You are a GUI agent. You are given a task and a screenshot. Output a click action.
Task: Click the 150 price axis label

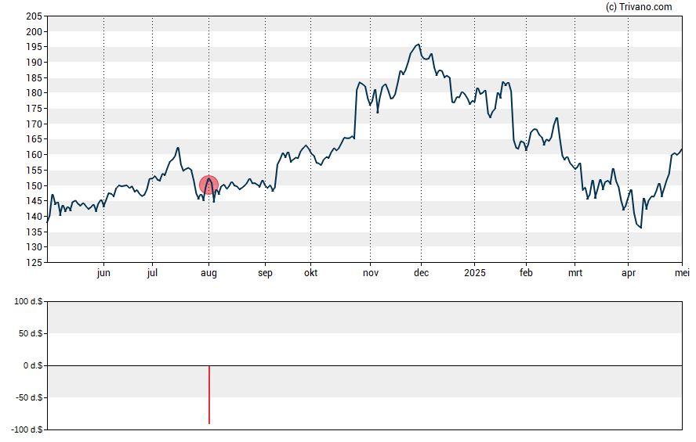click(x=34, y=185)
